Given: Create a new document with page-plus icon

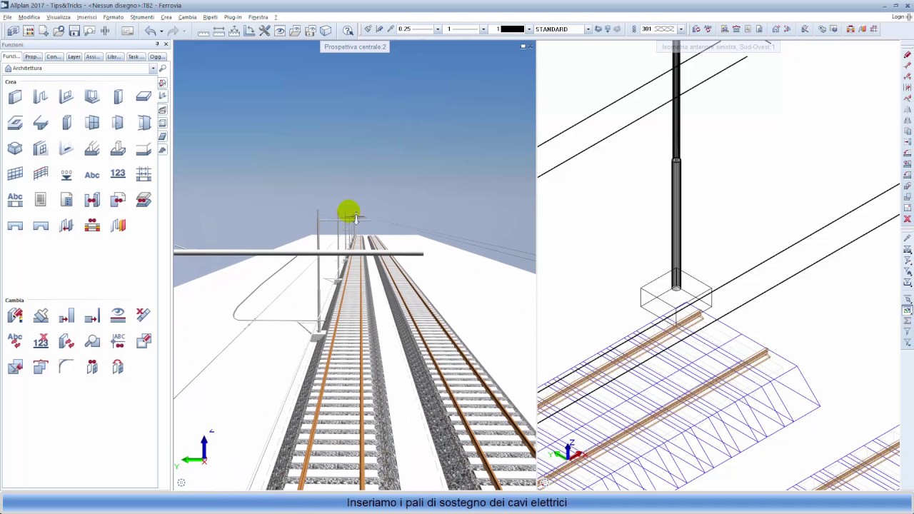Looking at the screenshot, I should (44, 30).
